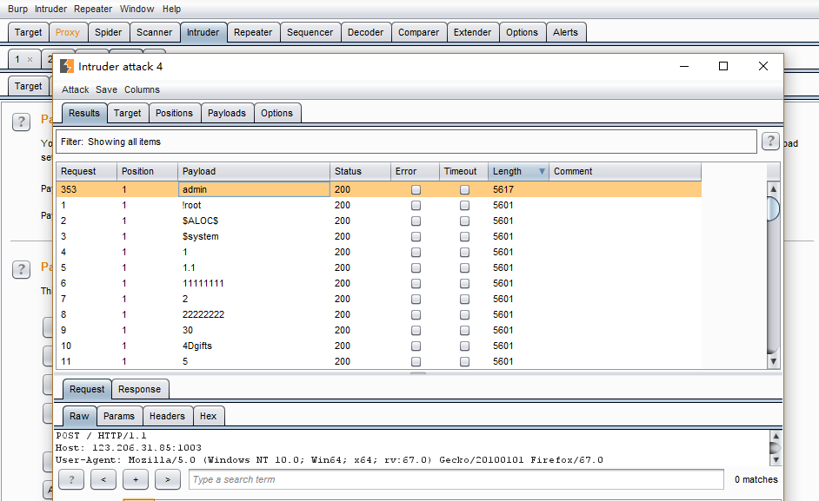Toggle Error checkbox for admin row
Image resolution: width=819 pixels, height=501 pixels.
pyautogui.click(x=416, y=189)
